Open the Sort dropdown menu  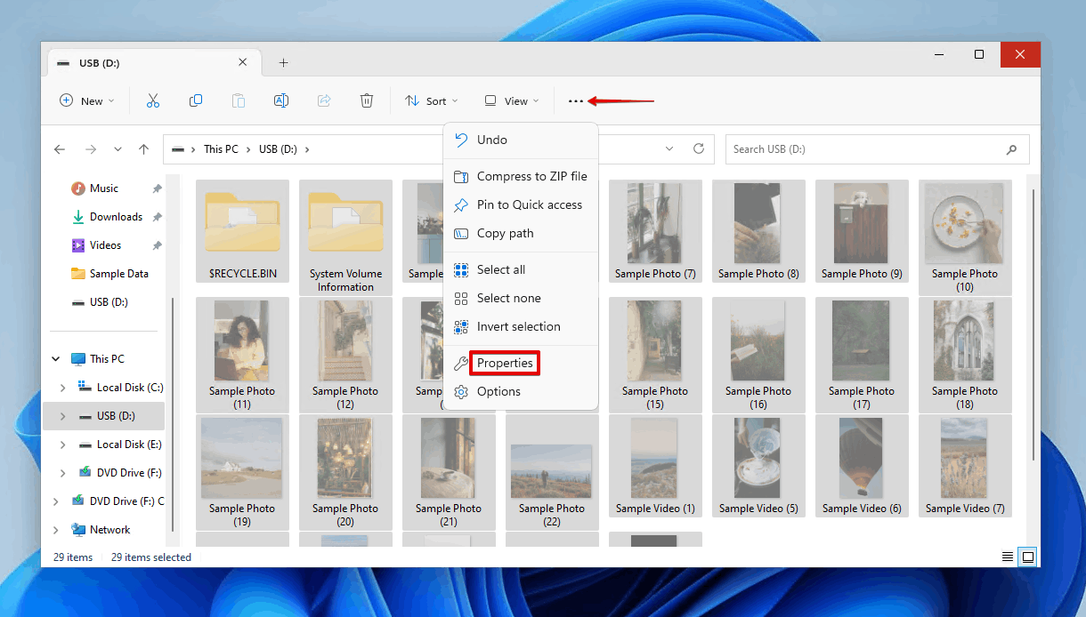pos(432,101)
